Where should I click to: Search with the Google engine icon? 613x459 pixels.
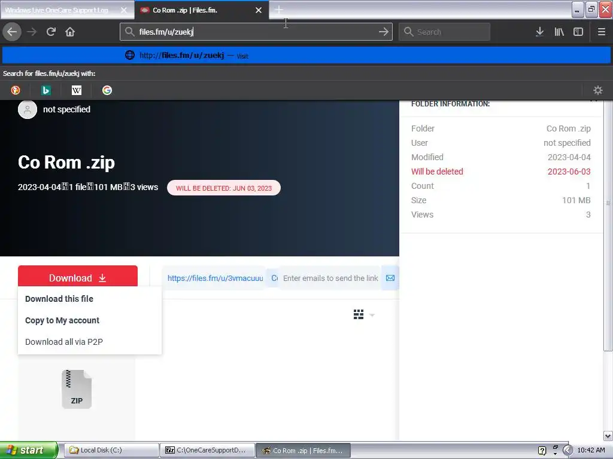click(x=107, y=91)
